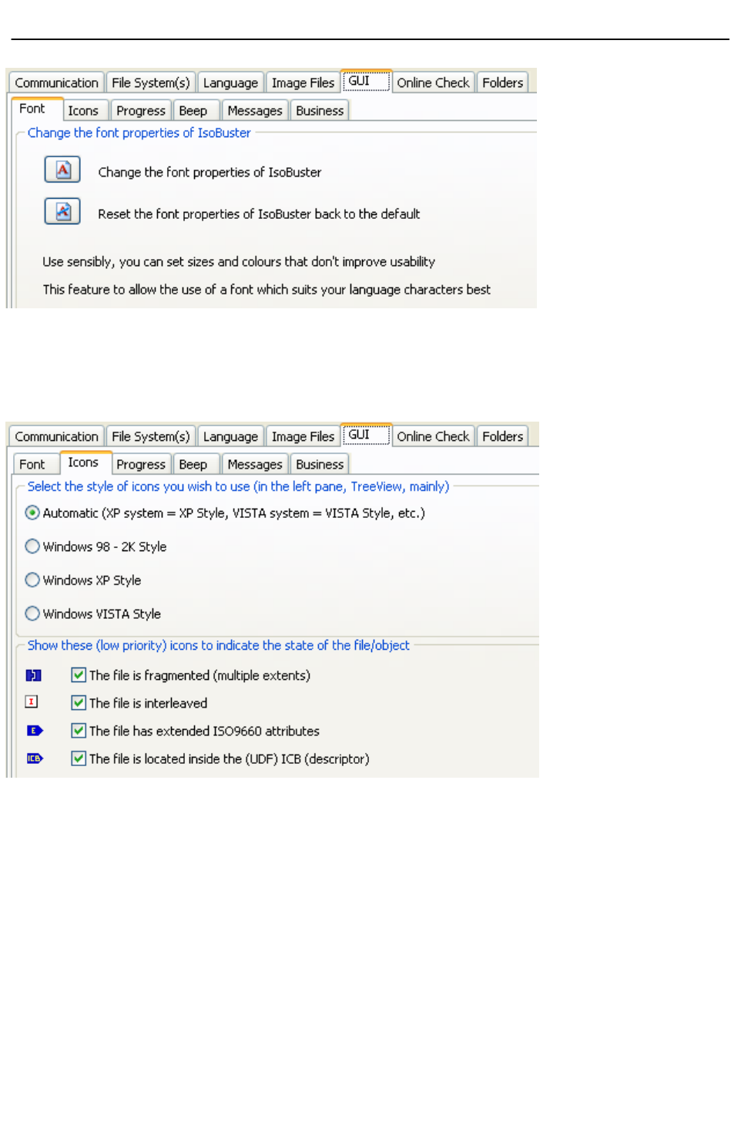Choose Windows VISTA Style radio button
741x1123 pixels.
pos(32,614)
